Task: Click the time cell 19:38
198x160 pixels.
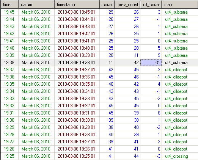Action: click(9, 63)
